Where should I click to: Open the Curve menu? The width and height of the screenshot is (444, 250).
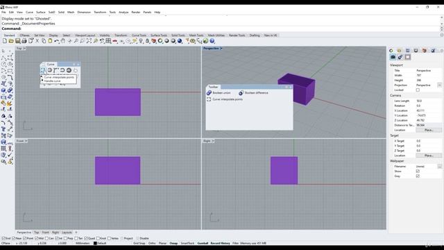click(x=29, y=12)
